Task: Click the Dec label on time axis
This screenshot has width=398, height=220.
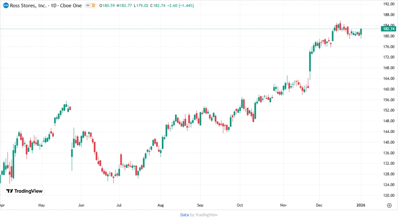Action: click(319, 205)
